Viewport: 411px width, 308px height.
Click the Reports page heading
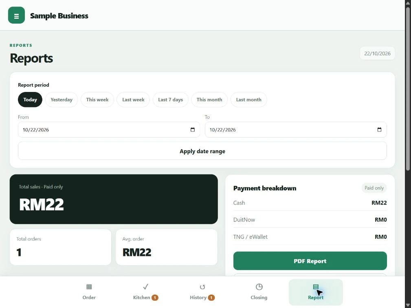31,58
